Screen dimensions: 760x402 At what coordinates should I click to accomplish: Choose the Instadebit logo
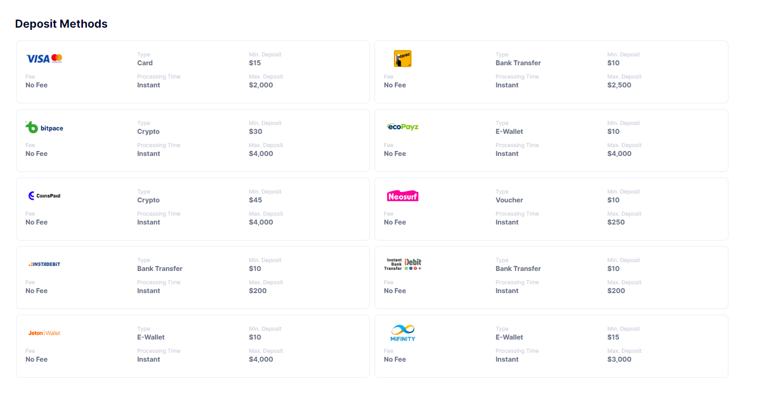pos(44,264)
